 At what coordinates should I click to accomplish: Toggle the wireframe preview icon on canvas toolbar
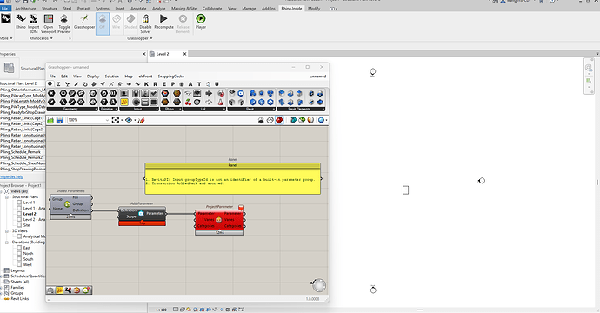270,120
